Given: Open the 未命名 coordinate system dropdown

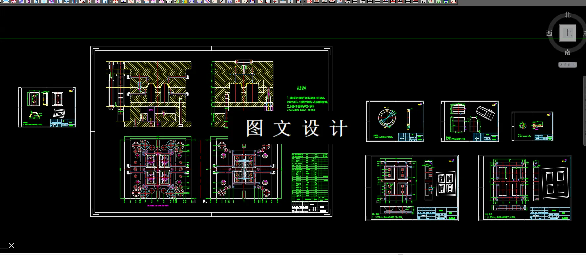Looking at the screenshot, I should [x=567, y=65].
